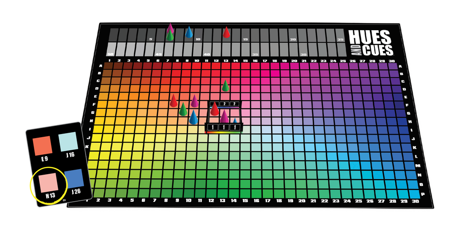
Task: Click the '50' space on the score track
Action: click(110, 50)
